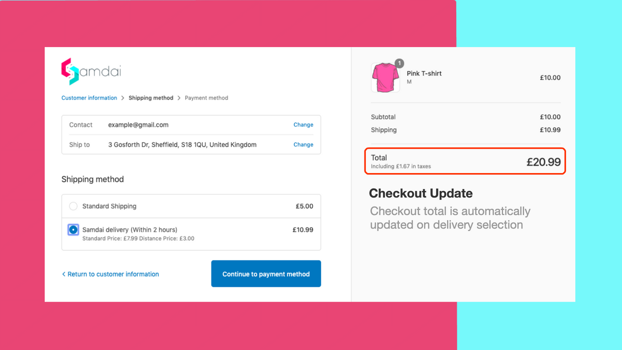Image resolution: width=622 pixels, height=350 pixels.
Task: Change the contact email address
Action: (x=303, y=125)
